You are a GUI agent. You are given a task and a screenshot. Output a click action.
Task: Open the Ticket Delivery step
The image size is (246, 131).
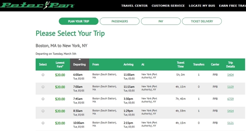point(202,21)
